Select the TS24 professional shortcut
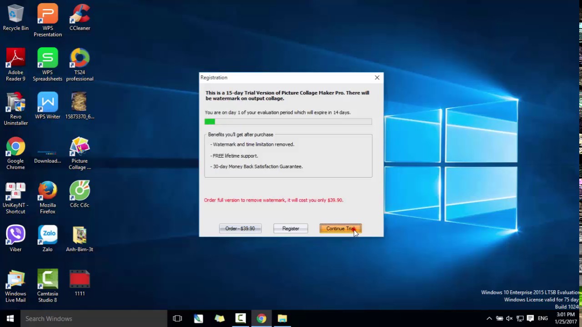 point(80,65)
